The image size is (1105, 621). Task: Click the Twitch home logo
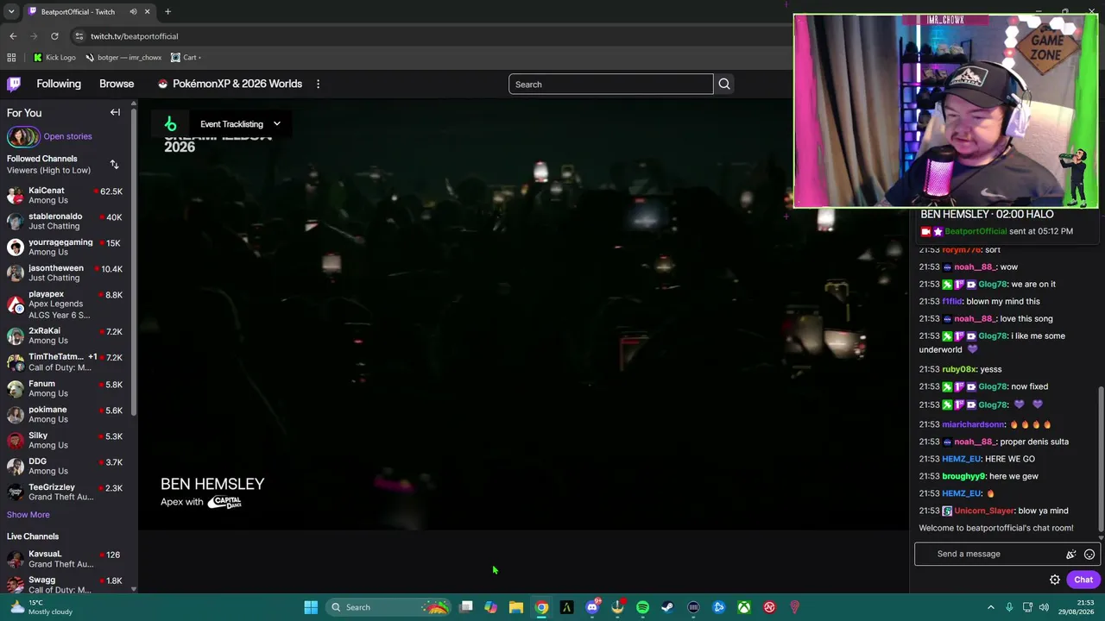(14, 84)
